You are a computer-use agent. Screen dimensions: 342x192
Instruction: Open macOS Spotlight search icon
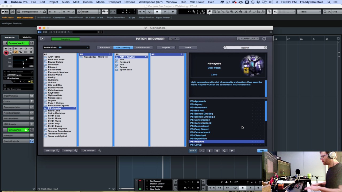point(329,2)
